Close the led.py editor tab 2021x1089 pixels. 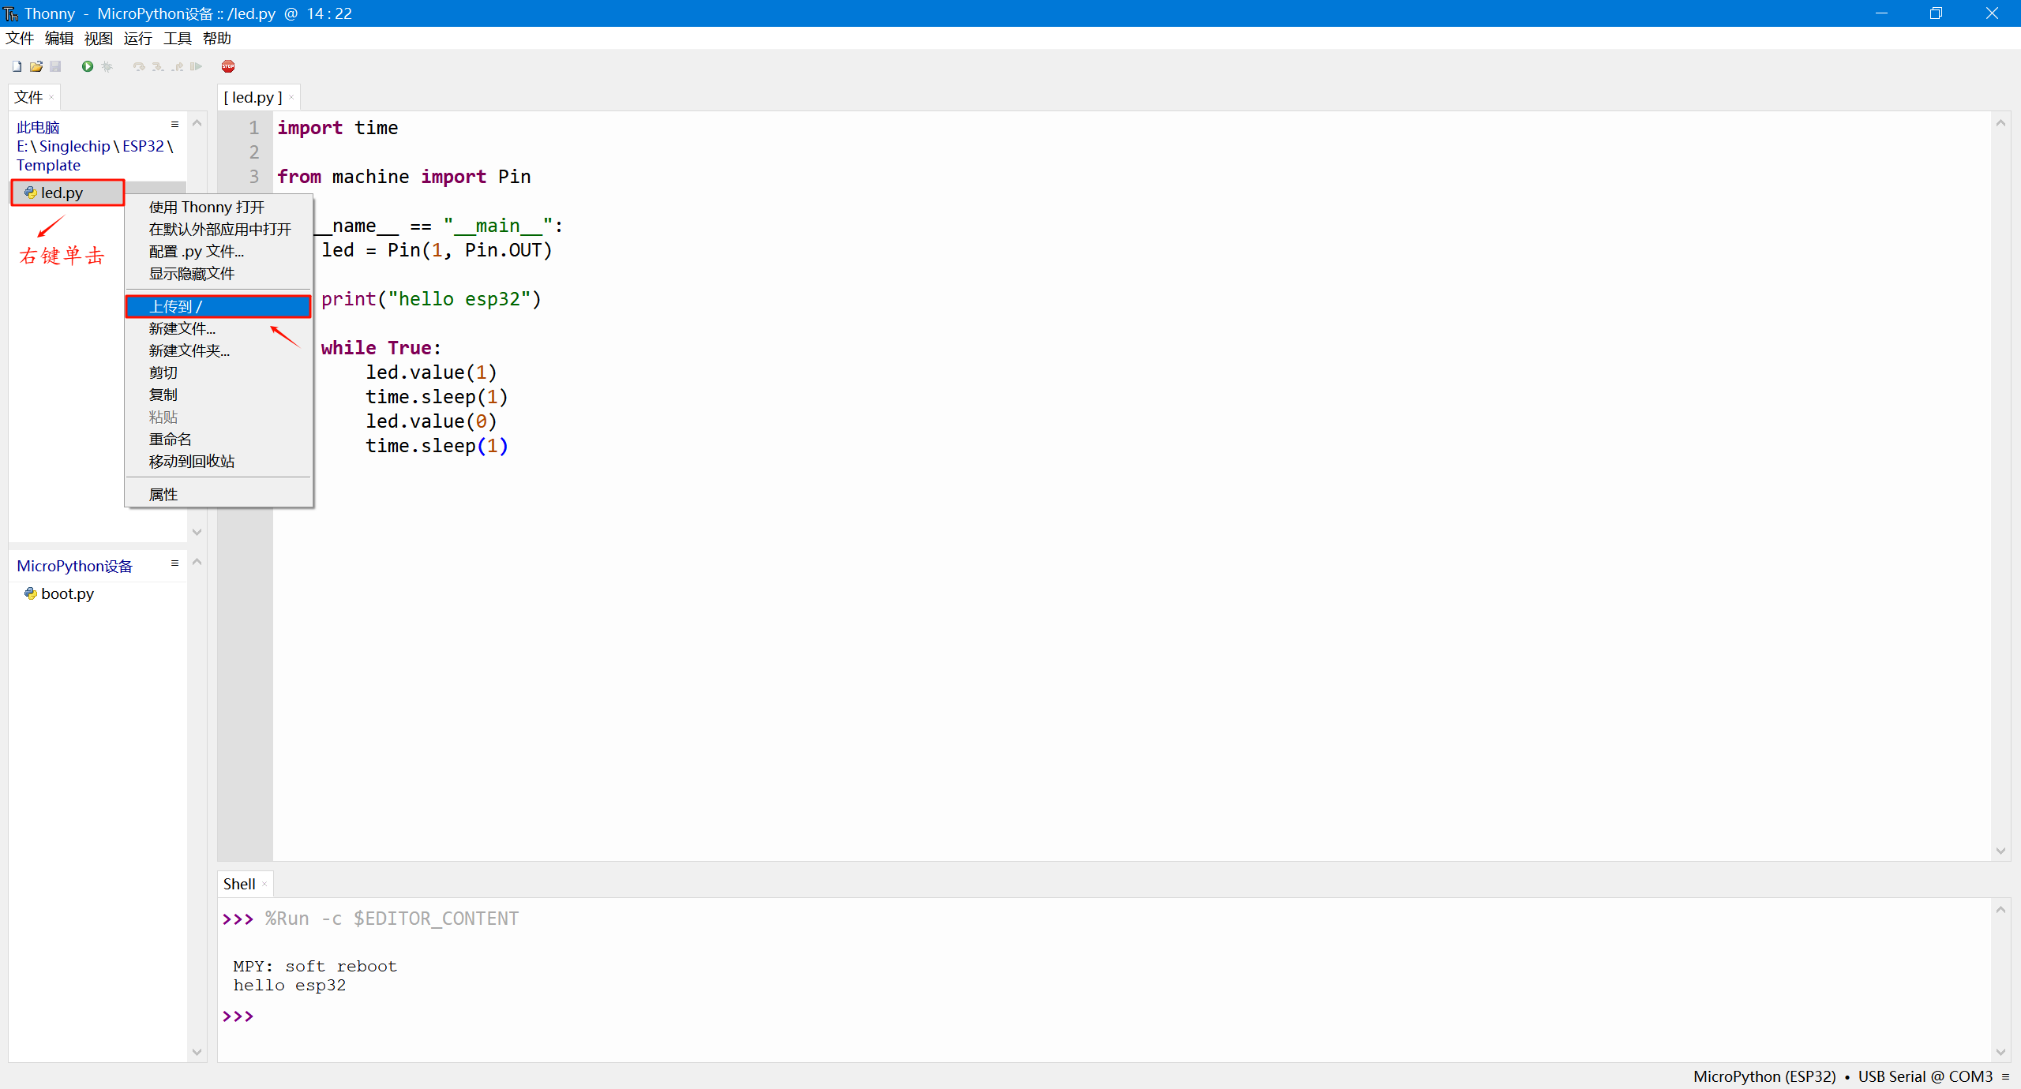coord(291,97)
